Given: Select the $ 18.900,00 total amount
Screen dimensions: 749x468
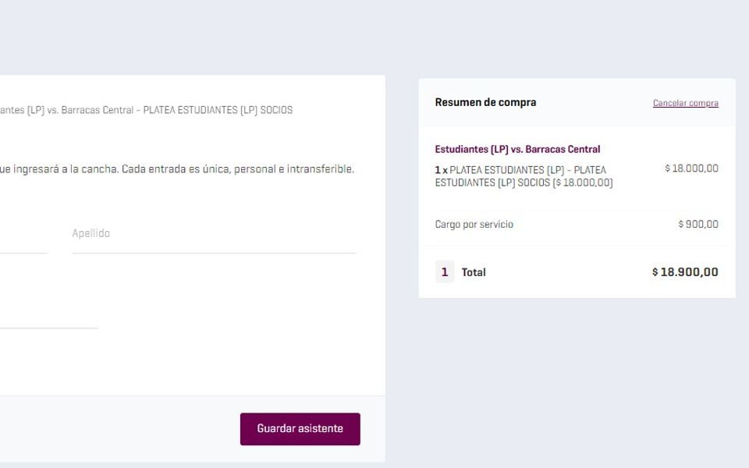Looking at the screenshot, I should [685, 271].
